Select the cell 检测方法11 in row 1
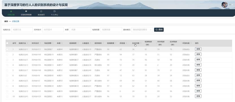Screen dimensions: 235x102 (x=23, y=49)
